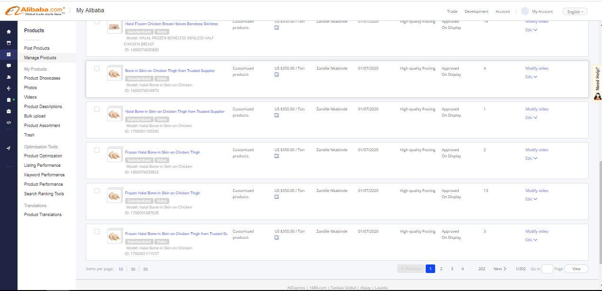The width and height of the screenshot is (602, 291).
Task: Open Product Optimization under Optimization Tools
Action: 42,155
